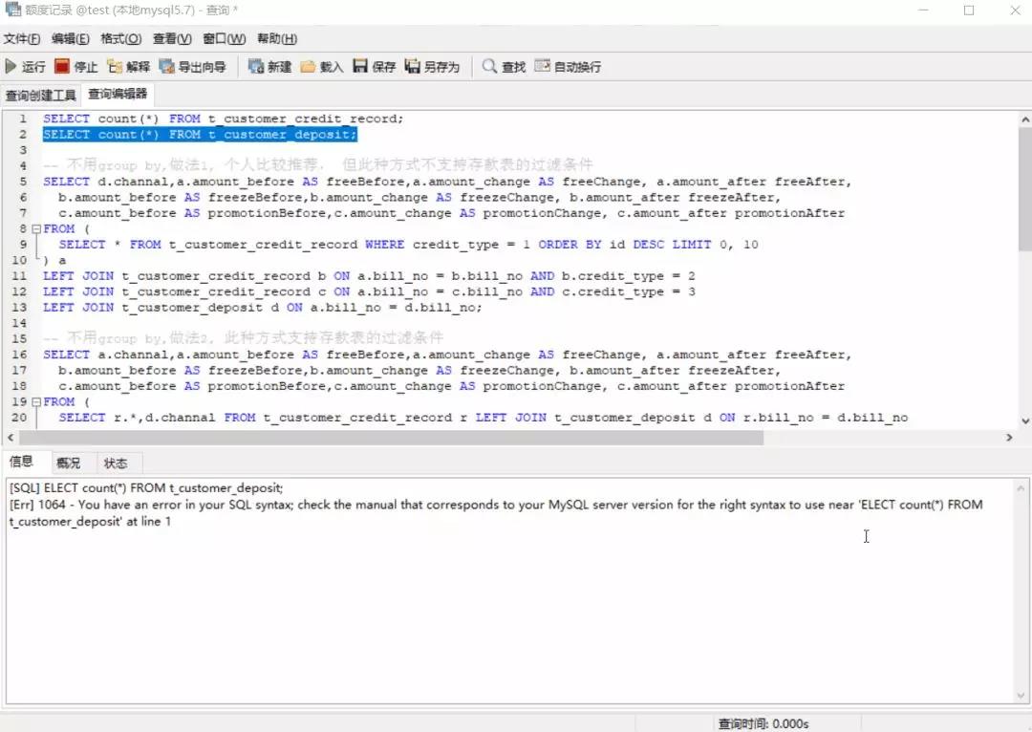
Task: Click editor horizontal scrollbar right arrow
Action: tap(1009, 438)
